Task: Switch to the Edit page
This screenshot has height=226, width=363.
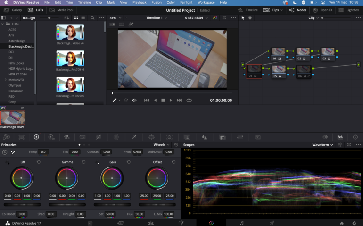Action: click(x=151, y=223)
